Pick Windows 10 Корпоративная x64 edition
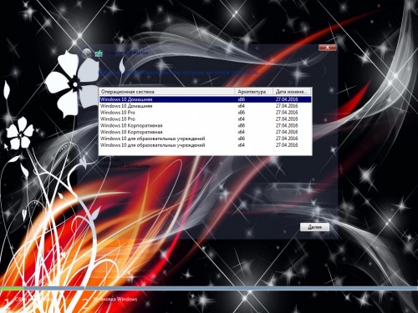Viewport: 418px width, 313px height. coord(205,132)
